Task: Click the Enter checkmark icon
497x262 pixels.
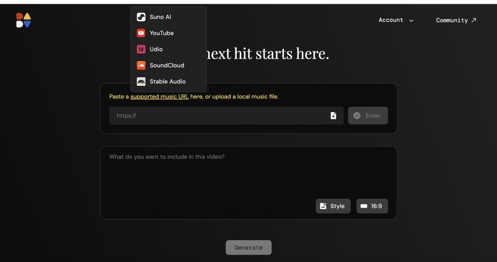Action: click(357, 115)
